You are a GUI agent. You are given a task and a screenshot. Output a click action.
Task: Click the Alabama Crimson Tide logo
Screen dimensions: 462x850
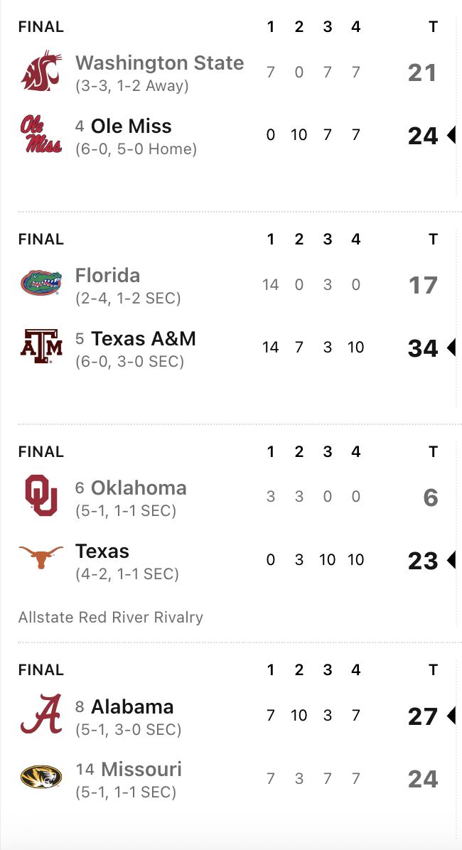[x=41, y=714]
